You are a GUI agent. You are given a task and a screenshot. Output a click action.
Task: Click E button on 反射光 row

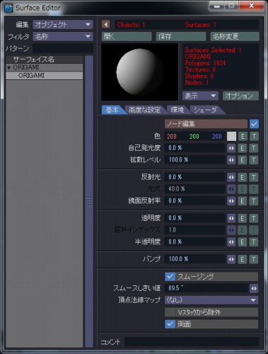[243, 177]
